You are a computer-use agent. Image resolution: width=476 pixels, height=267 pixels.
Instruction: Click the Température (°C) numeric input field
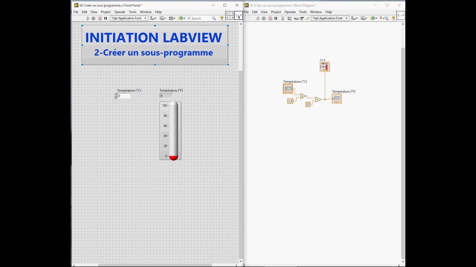click(124, 96)
